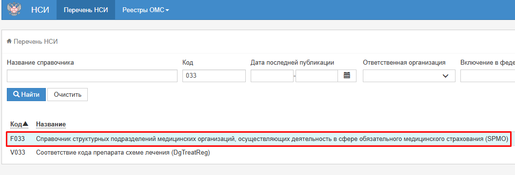Expand the Реестры ОМС menu
This screenshot has width=515, height=175.
tap(146, 10)
